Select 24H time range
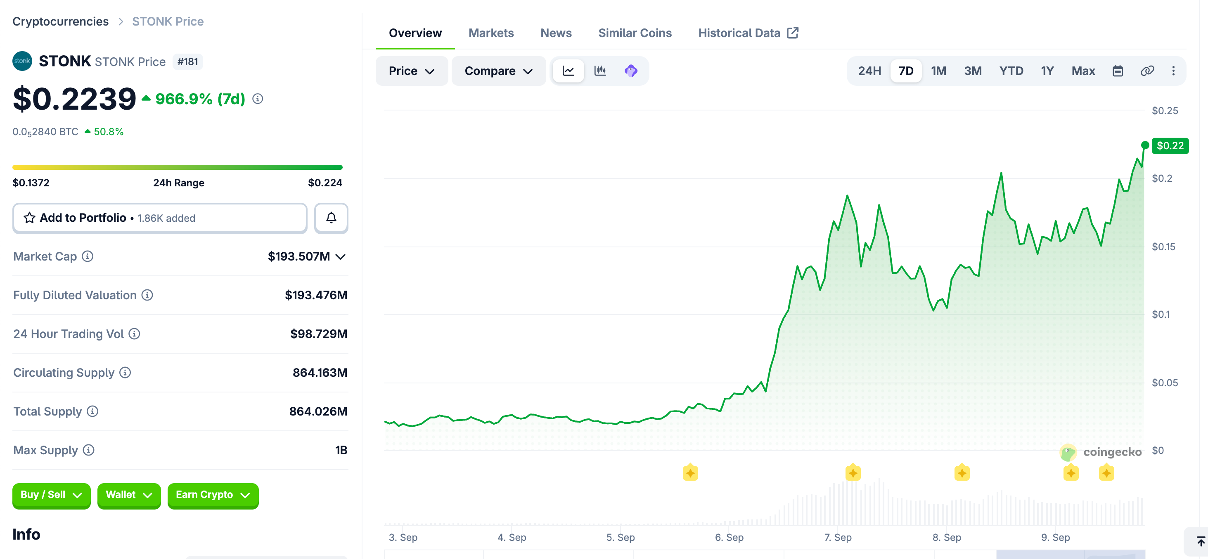 point(869,70)
